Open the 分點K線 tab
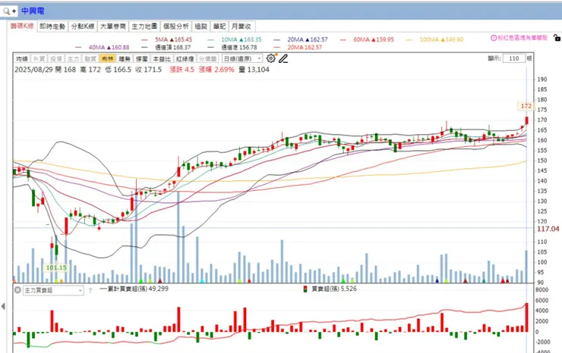This screenshot has height=353, width=562. point(83,27)
